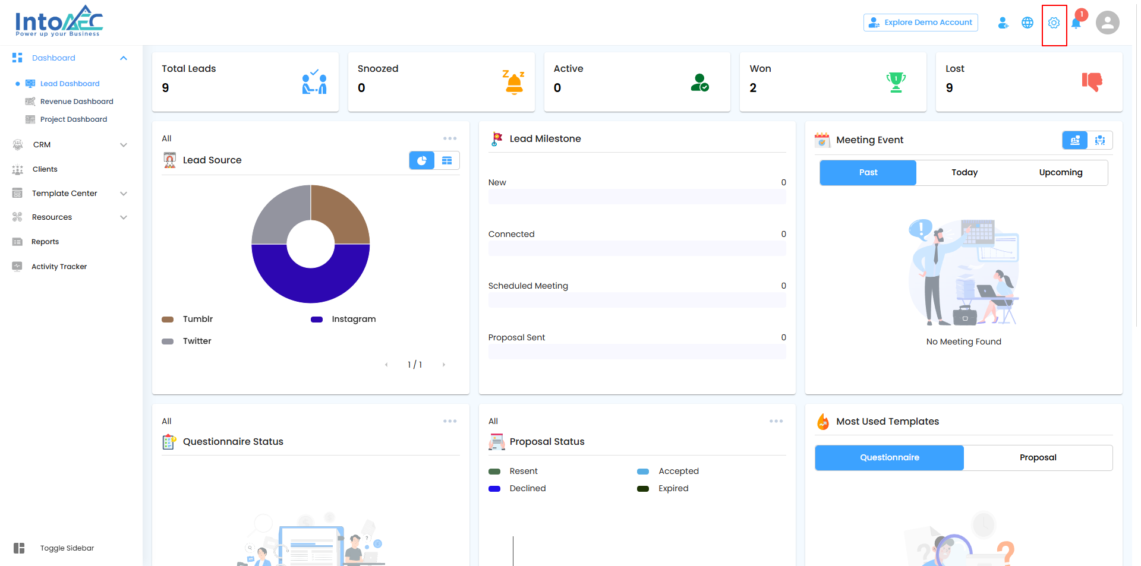Open the user profile avatar
The width and height of the screenshot is (1141, 566).
tap(1108, 23)
